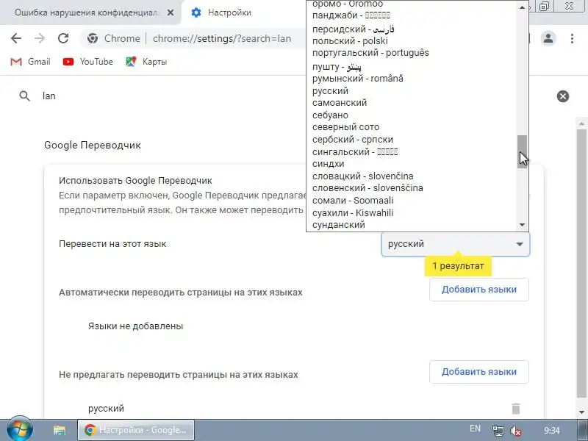The width and height of the screenshot is (588, 441).
Task: Click the EN language indicator
Action: [x=475, y=429]
